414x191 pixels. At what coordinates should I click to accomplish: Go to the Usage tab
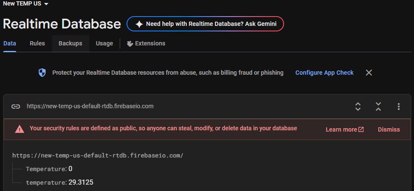(104, 43)
